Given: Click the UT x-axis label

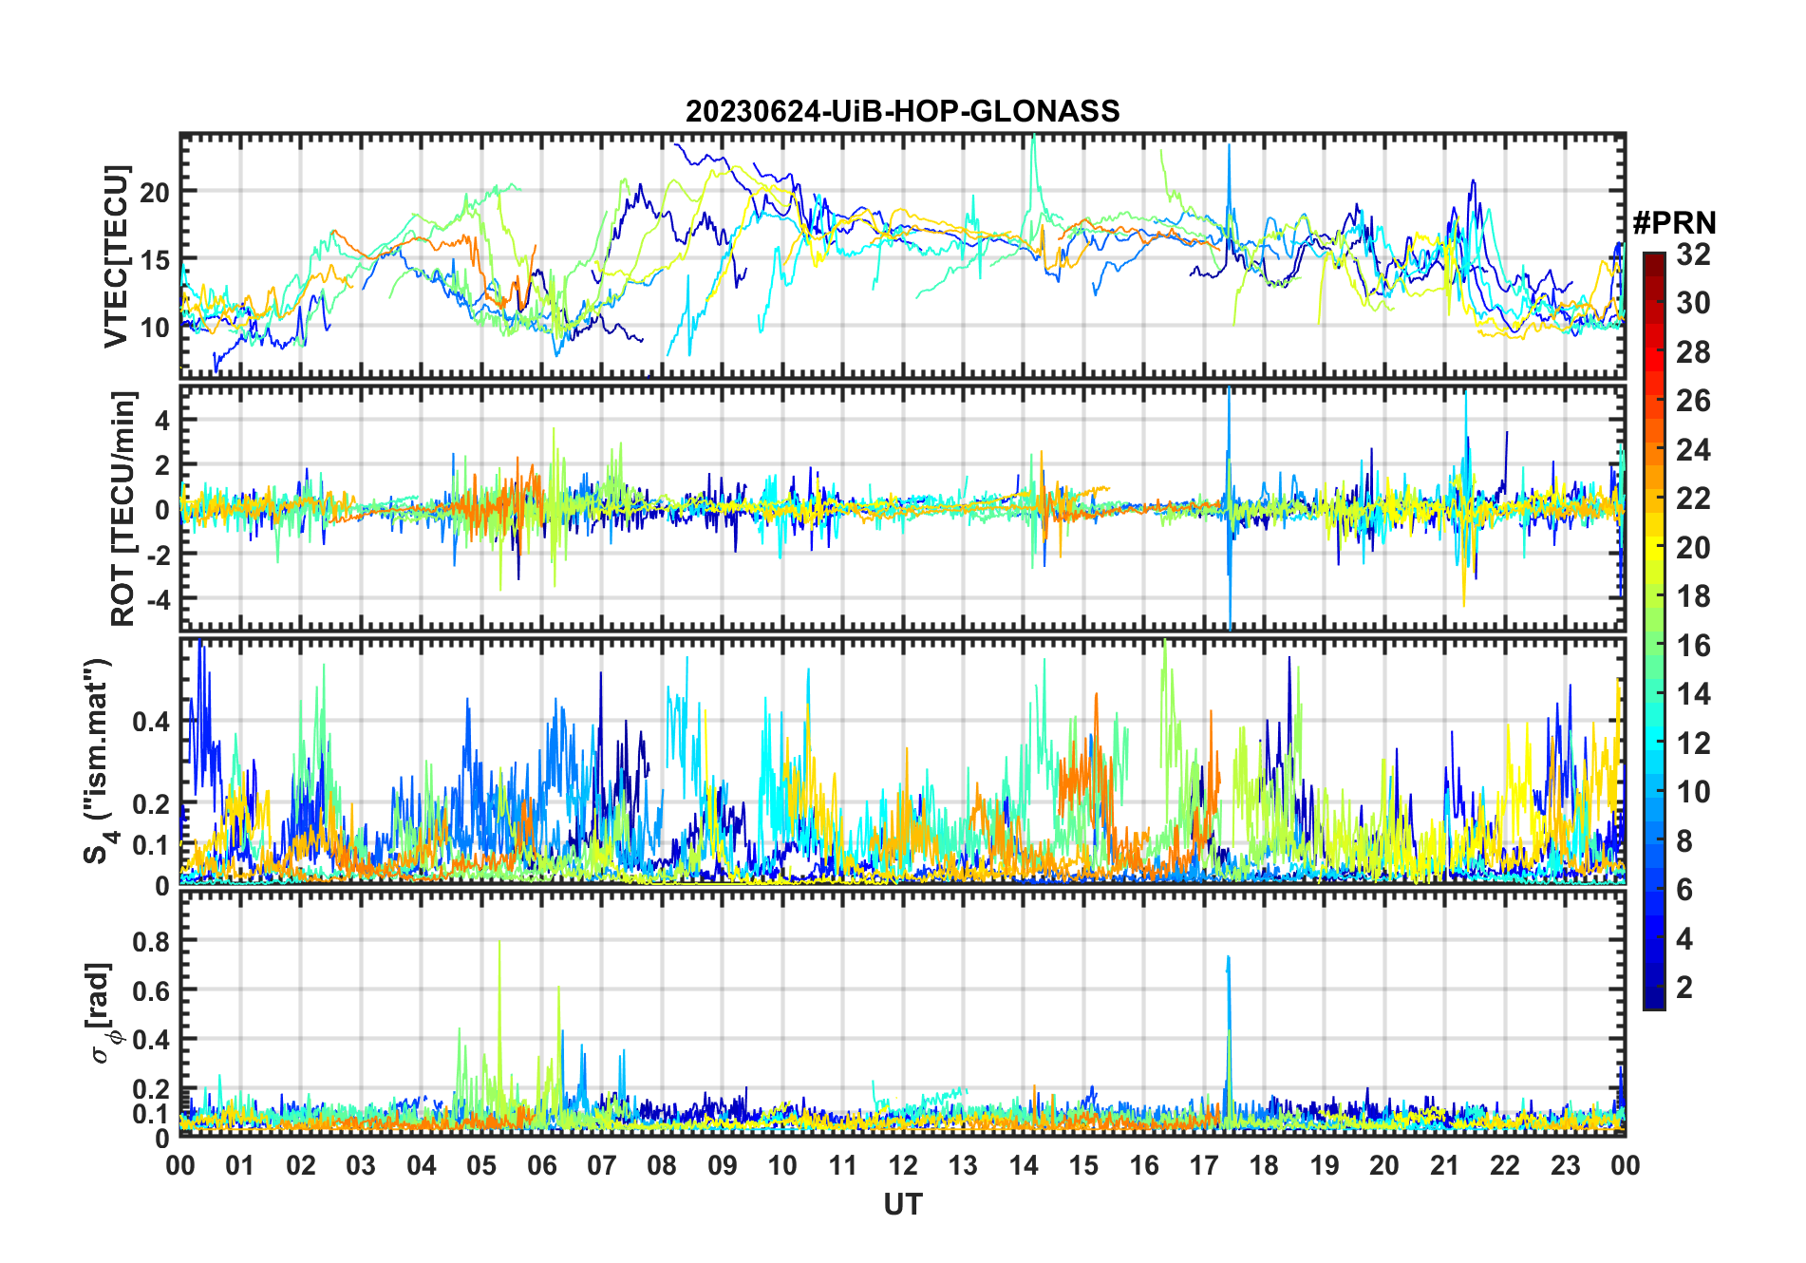Looking at the screenshot, I should click(x=903, y=1204).
